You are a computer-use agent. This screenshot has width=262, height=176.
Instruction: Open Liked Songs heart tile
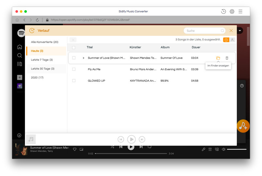pyautogui.click(x=20, y=86)
